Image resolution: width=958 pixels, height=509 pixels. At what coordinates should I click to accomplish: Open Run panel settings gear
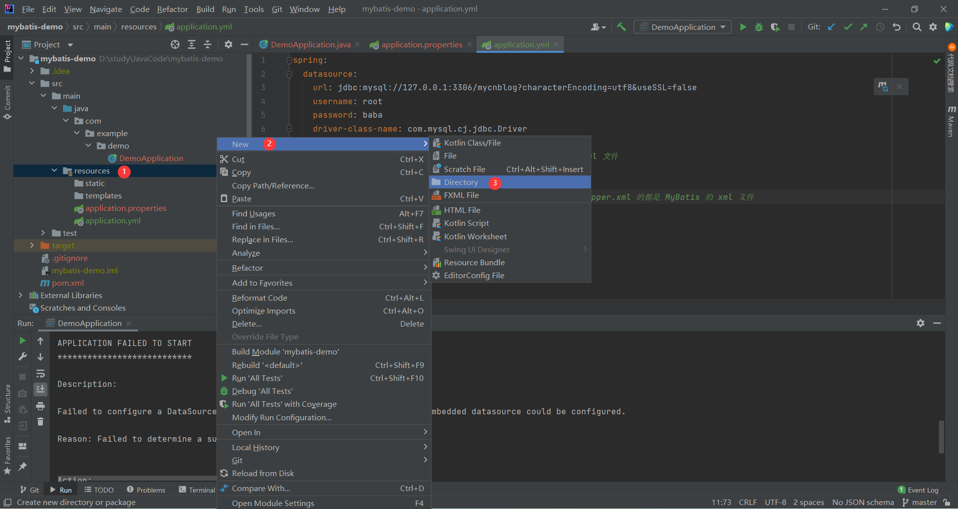coord(921,323)
